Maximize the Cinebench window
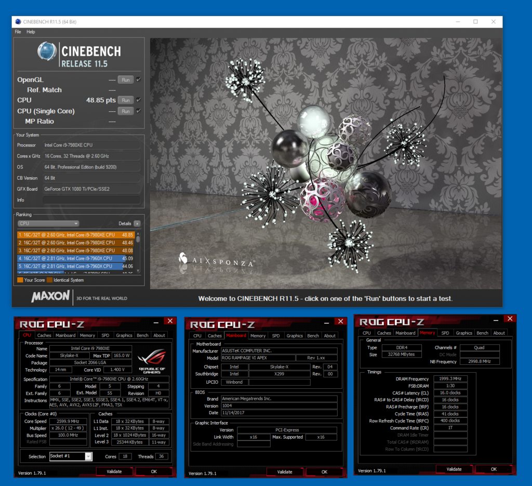 pyautogui.click(x=475, y=22)
